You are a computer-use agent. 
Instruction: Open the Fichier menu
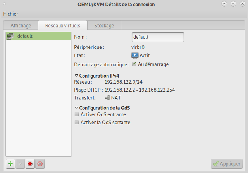pos(11,14)
